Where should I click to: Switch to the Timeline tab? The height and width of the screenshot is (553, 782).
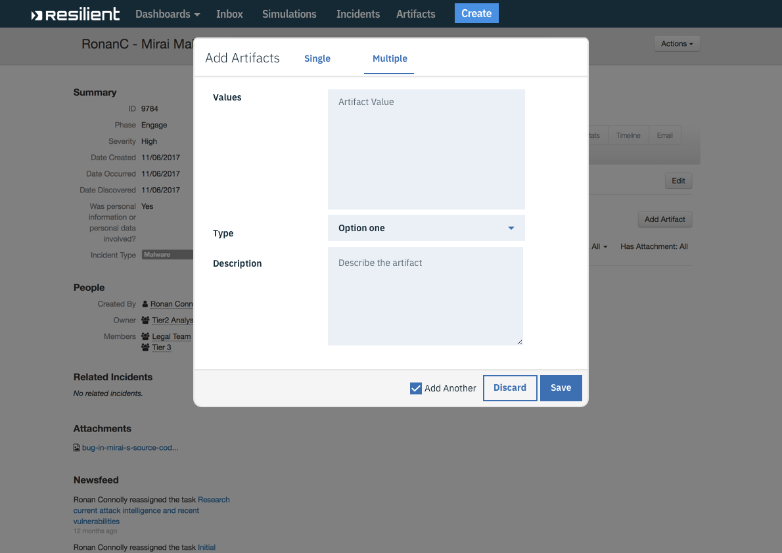point(628,136)
